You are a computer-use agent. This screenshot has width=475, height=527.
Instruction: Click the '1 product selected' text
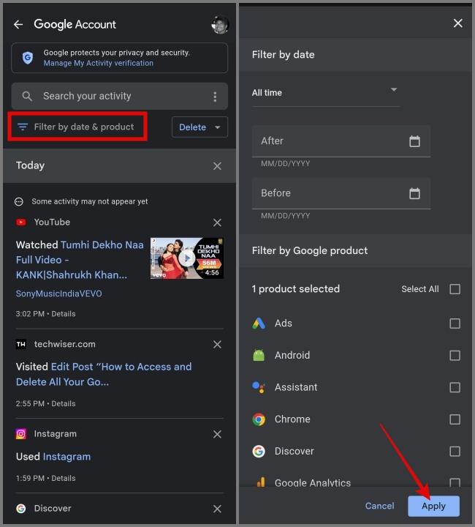(296, 288)
